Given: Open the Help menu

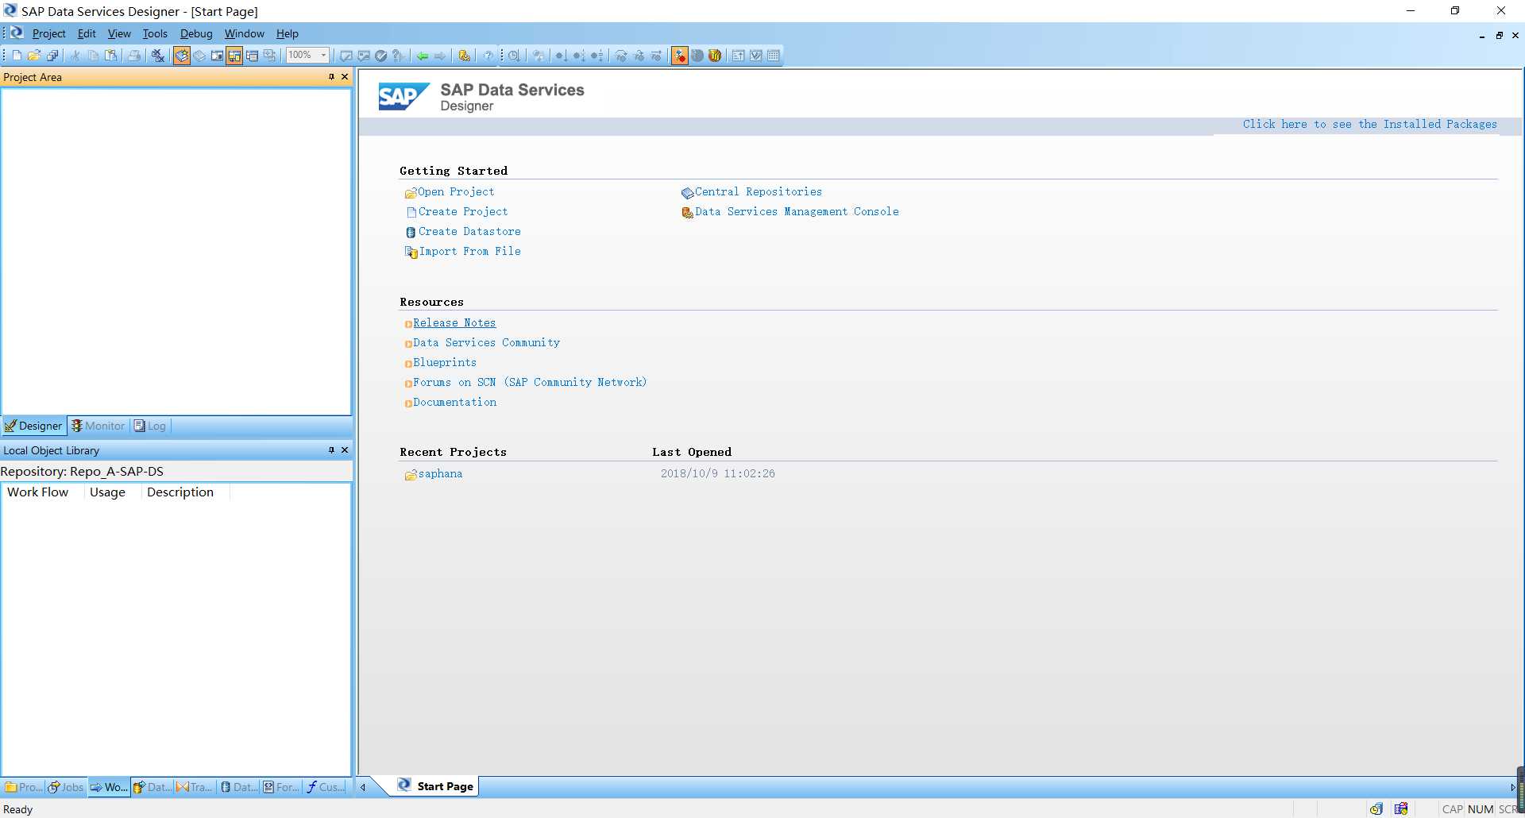Looking at the screenshot, I should click(288, 33).
